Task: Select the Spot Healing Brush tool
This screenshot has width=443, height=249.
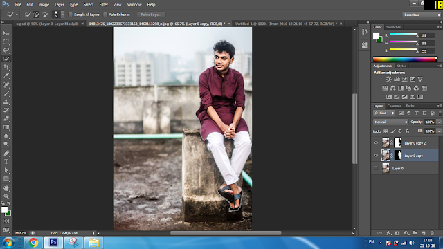Action: coord(6,84)
